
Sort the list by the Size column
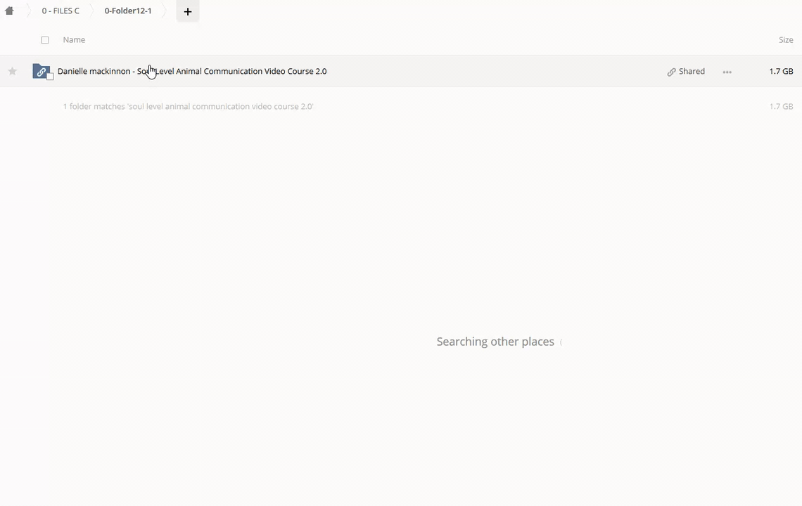pyautogui.click(x=785, y=40)
